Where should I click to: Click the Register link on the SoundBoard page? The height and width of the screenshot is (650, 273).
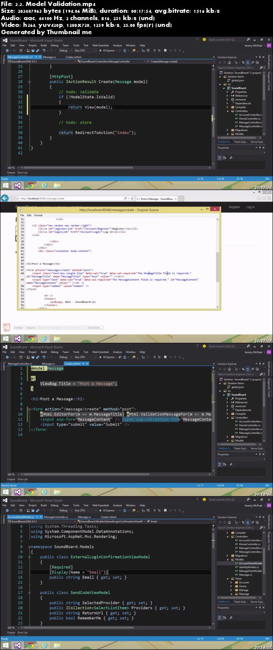tap(235, 207)
